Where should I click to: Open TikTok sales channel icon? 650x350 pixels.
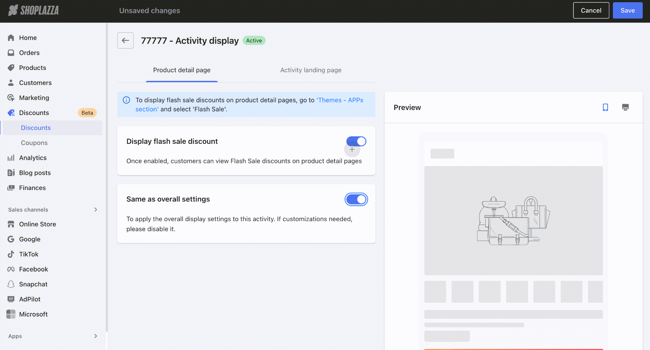click(11, 254)
